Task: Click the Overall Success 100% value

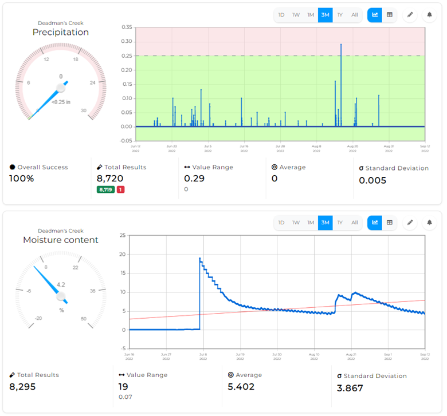Action: click(21, 179)
